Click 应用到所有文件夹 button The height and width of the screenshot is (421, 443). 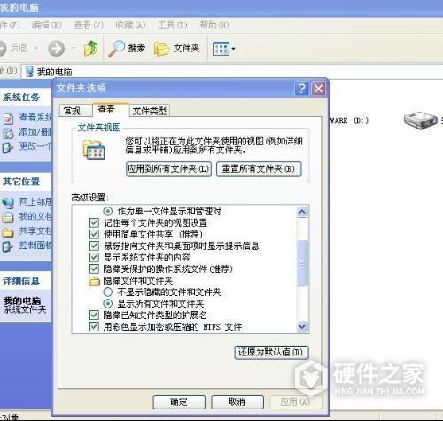168,169
